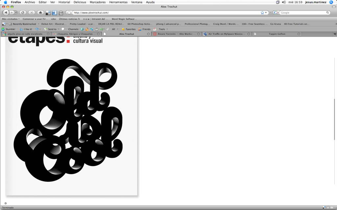This screenshot has height=210, width=337.
Task: Open the 'Go Aruna' bookmark
Action: coord(275,24)
